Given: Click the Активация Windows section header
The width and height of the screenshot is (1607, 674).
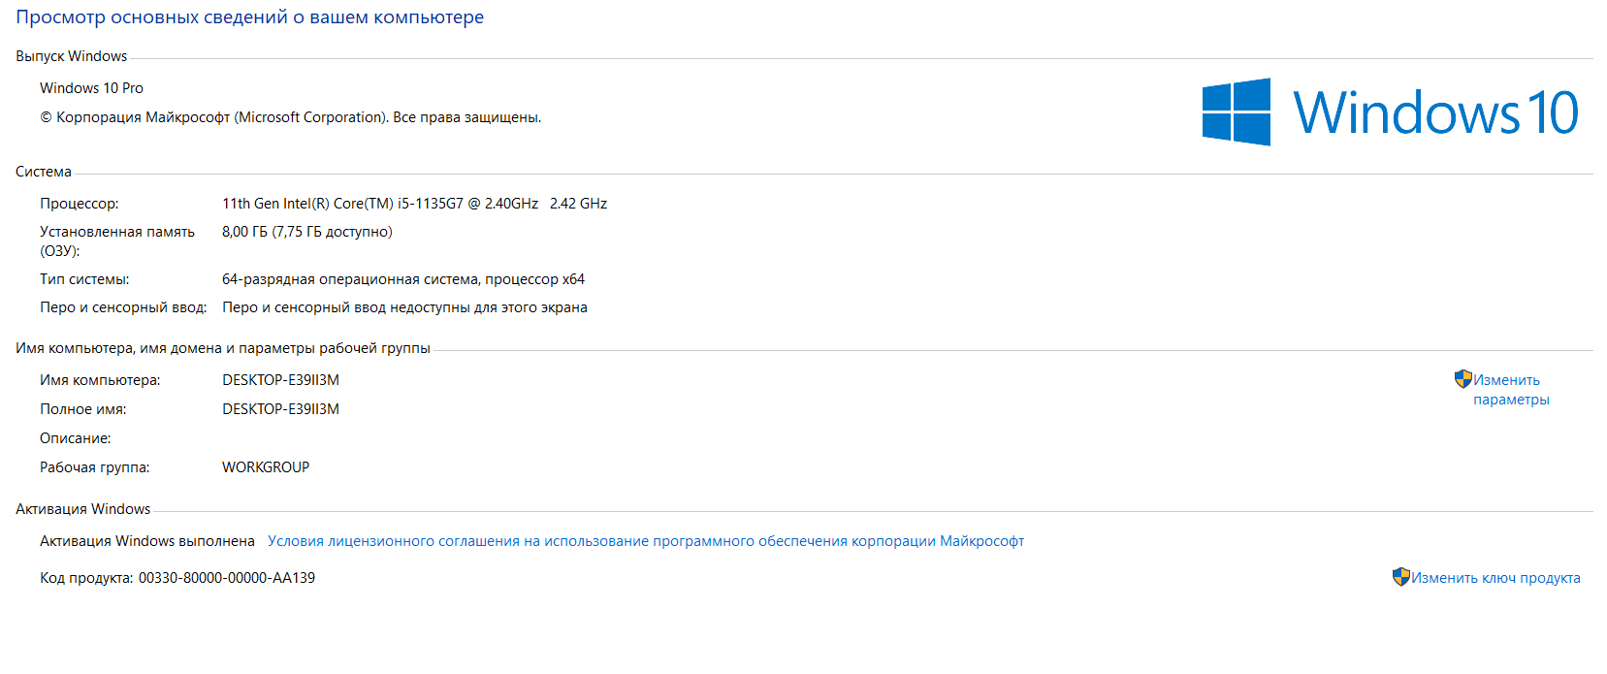Looking at the screenshot, I should (82, 509).
